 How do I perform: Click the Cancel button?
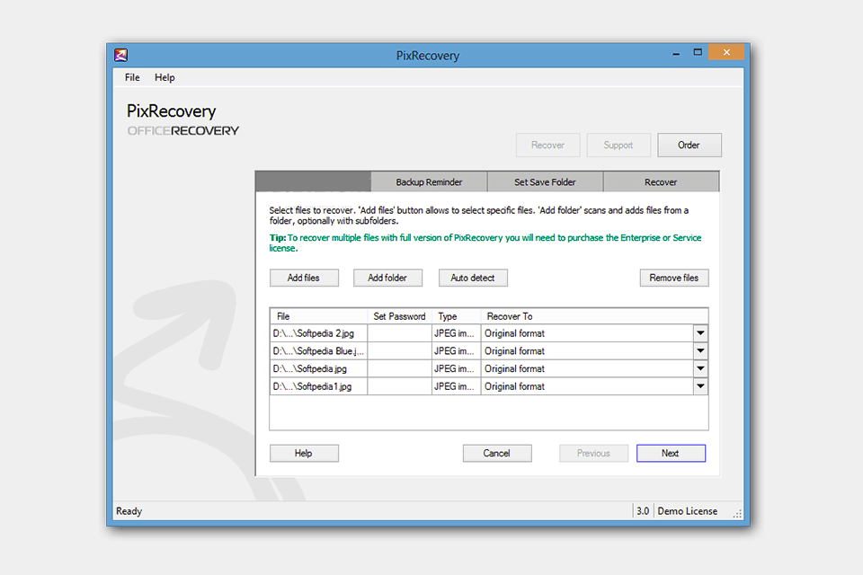497,453
